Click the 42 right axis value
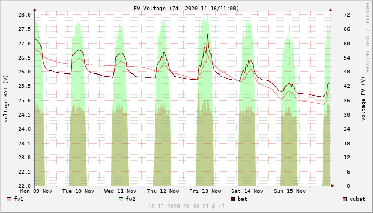Image resolution: width=373 pixels, height=213 pixels. coord(347,86)
